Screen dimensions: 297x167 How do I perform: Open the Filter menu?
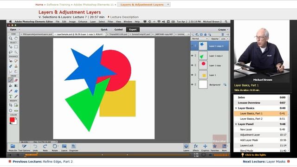point(110,22)
